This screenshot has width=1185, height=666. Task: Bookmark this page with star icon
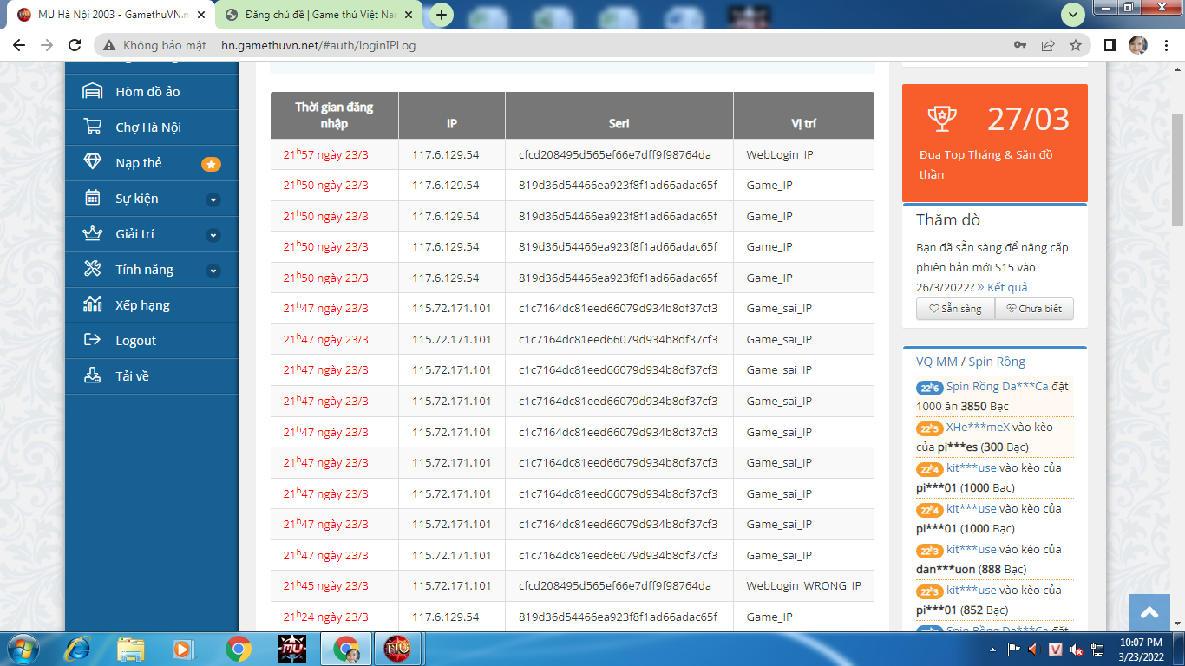pos(1075,45)
